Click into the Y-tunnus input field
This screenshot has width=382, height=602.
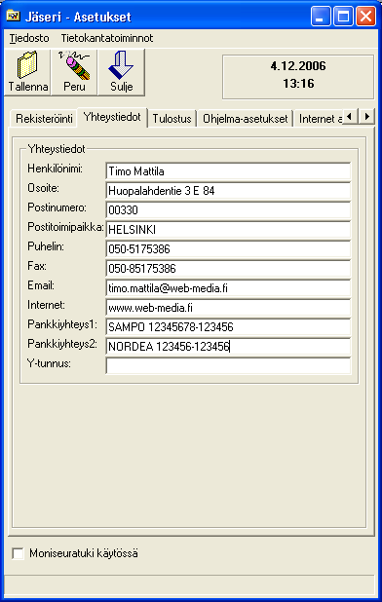(x=228, y=365)
